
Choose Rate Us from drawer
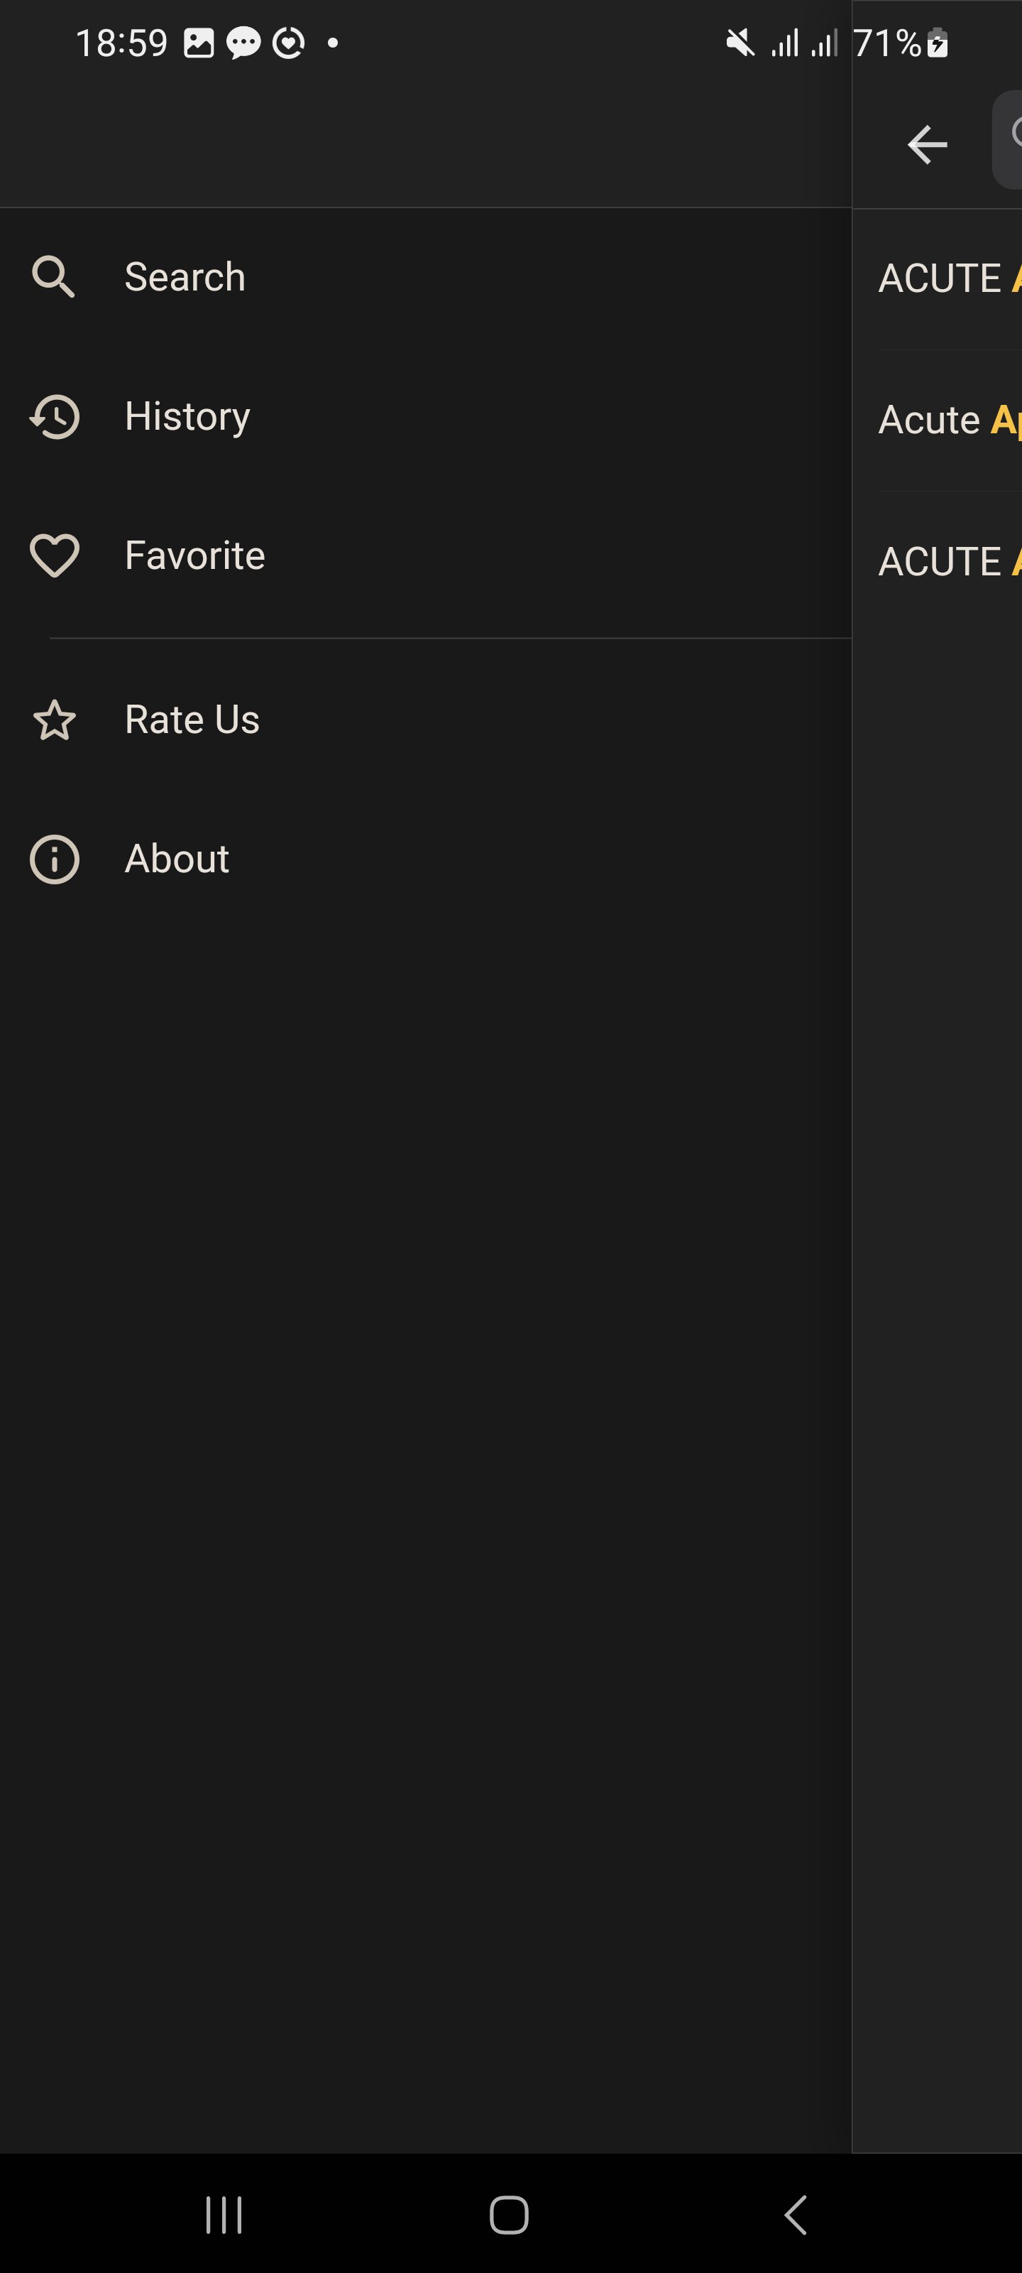(192, 720)
